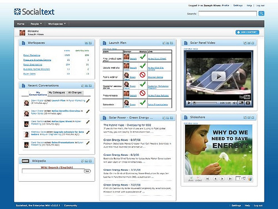Click the Wikipedia Go button
278x209 pixels.
[x=87, y=171]
